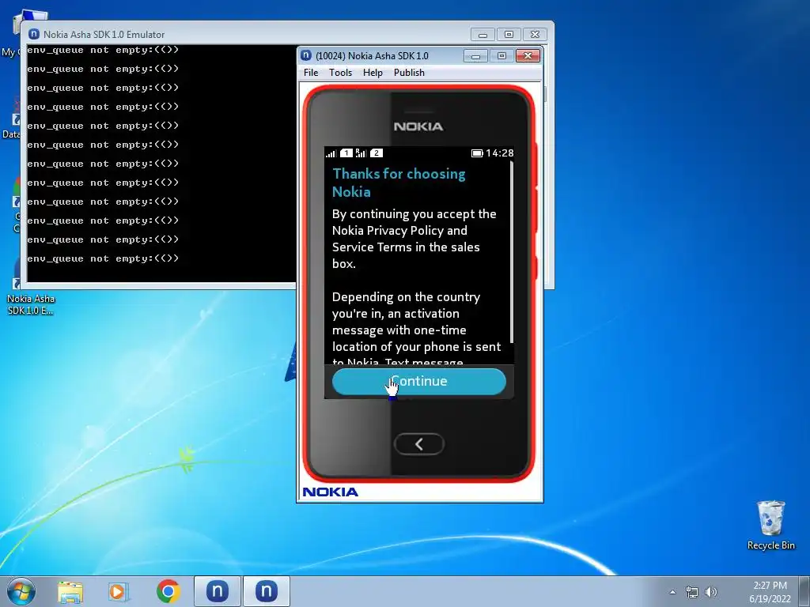The image size is (810, 607).
Task: Maximize the Emulator console window
Action: point(509,35)
